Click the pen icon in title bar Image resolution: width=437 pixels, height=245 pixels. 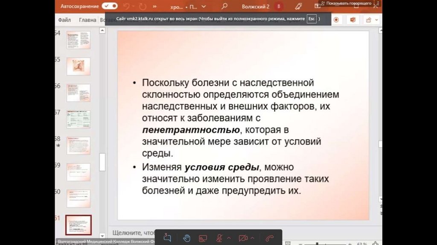coord(298,6)
